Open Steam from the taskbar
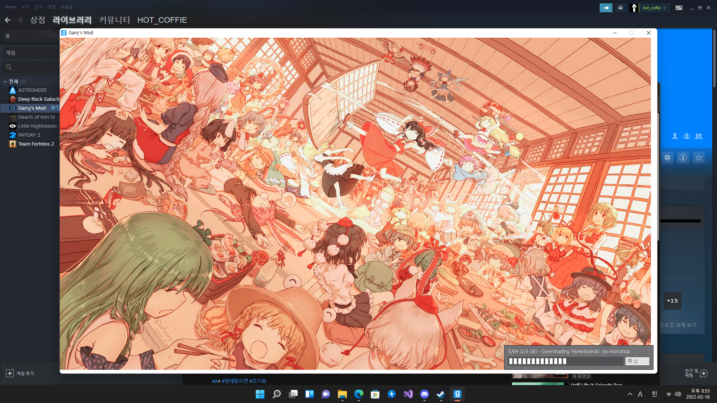Image resolution: width=717 pixels, height=403 pixels. coord(441,394)
